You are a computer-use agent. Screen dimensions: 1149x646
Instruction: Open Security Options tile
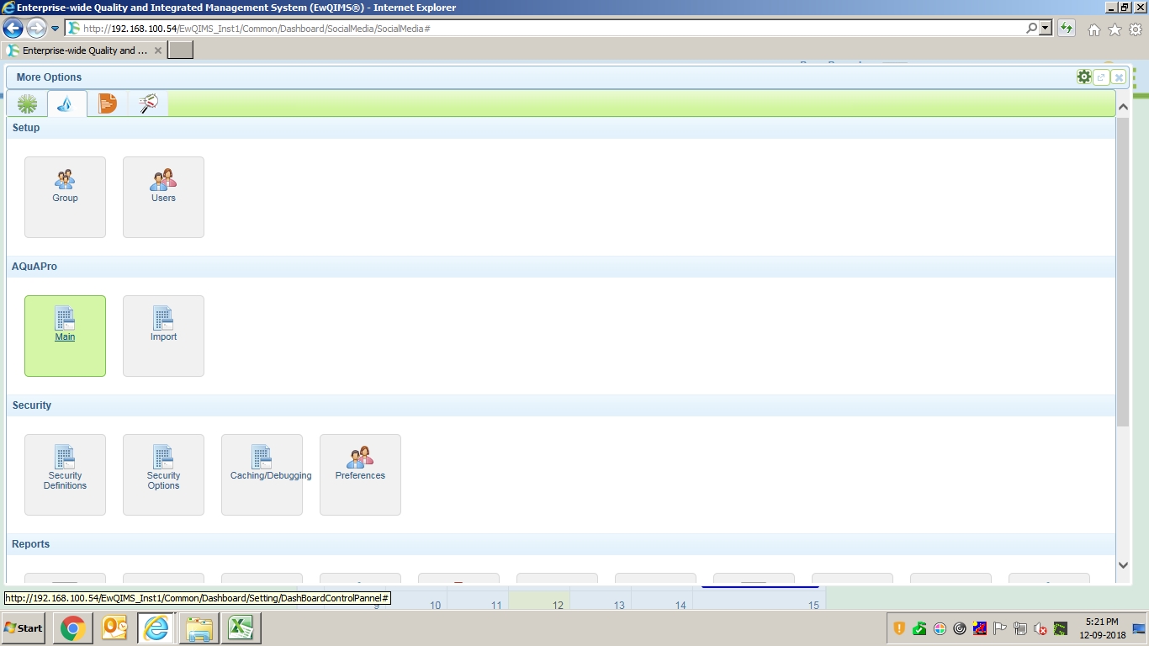[163, 474]
